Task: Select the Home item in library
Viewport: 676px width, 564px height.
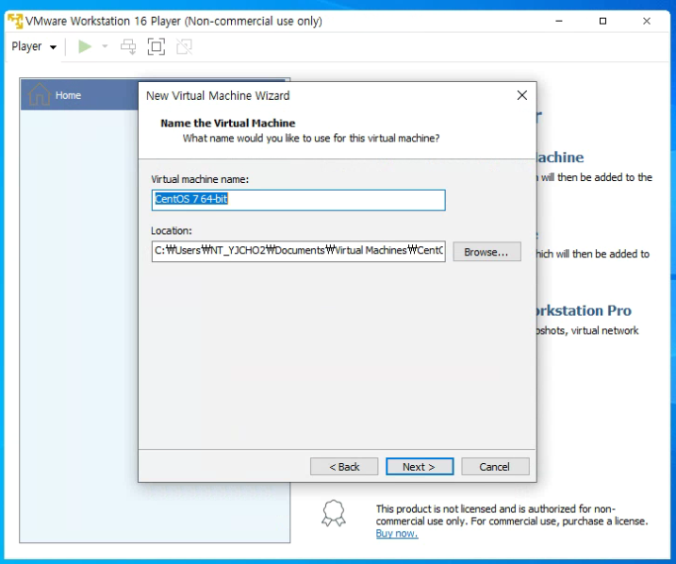Action: tap(80, 95)
